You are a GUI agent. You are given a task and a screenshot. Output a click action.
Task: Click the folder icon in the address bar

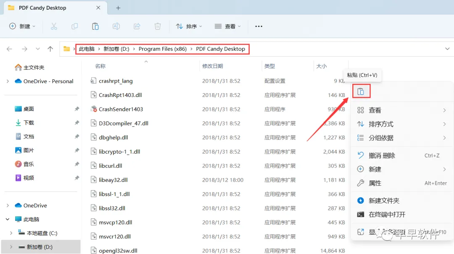[66, 49]
